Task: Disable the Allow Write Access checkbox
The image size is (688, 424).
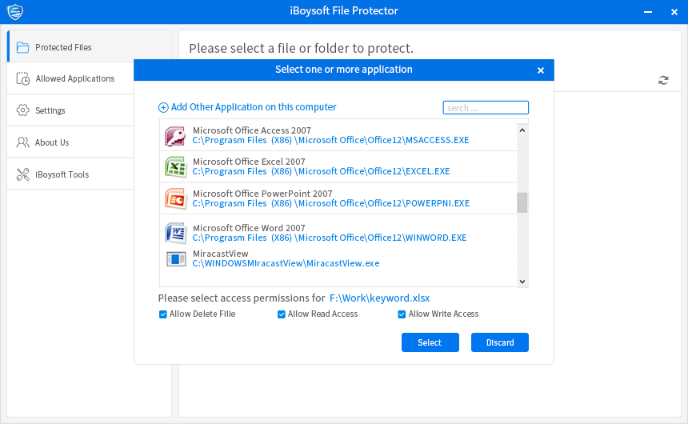Action: tap(402, 314)
